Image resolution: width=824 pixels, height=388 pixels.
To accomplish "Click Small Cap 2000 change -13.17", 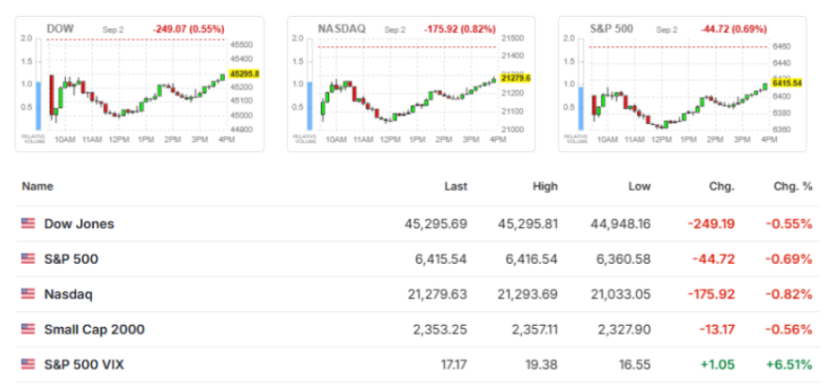I will (x=717, y=330).
